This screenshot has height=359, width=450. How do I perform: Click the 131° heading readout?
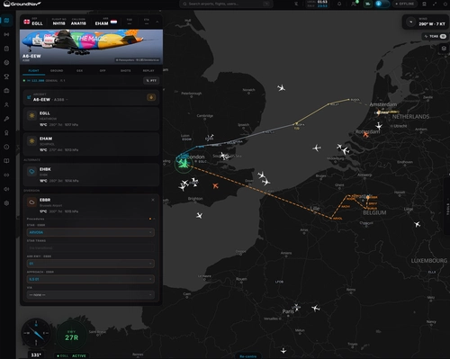(36, 355)
